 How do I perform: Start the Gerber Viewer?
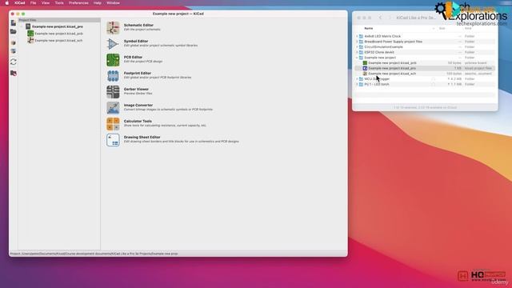click(113, 92)
